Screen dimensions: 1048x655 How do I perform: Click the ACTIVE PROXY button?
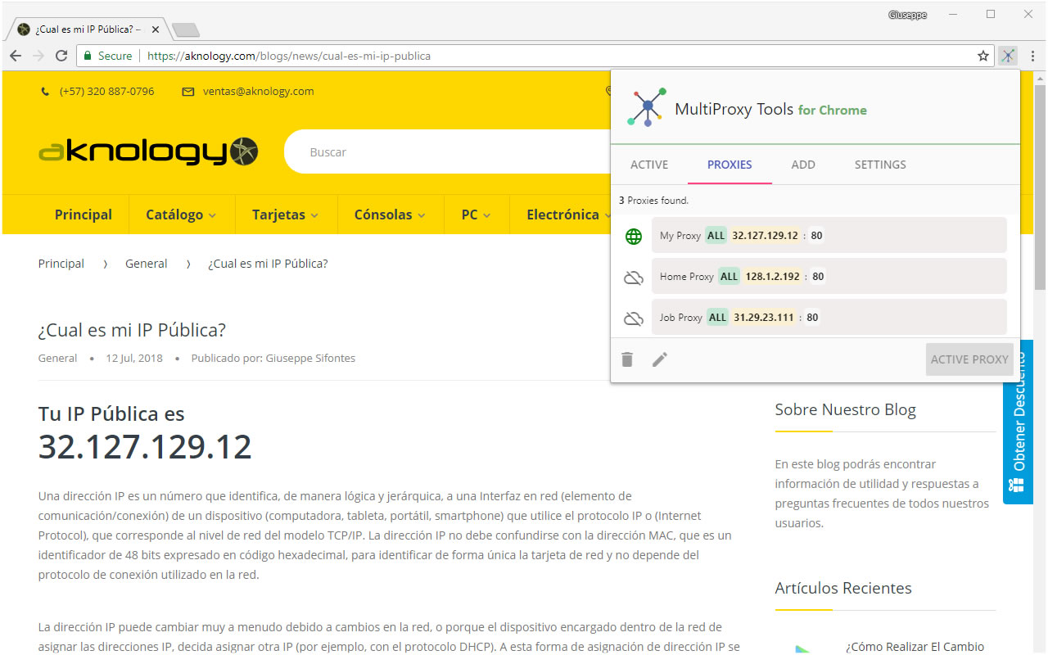[x=969, y=359]
